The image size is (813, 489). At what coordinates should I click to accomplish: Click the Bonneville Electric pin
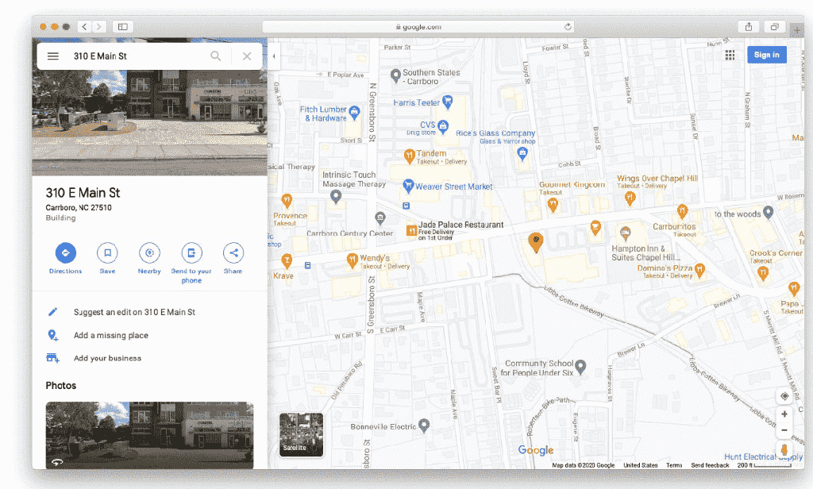tap(424, 425)
